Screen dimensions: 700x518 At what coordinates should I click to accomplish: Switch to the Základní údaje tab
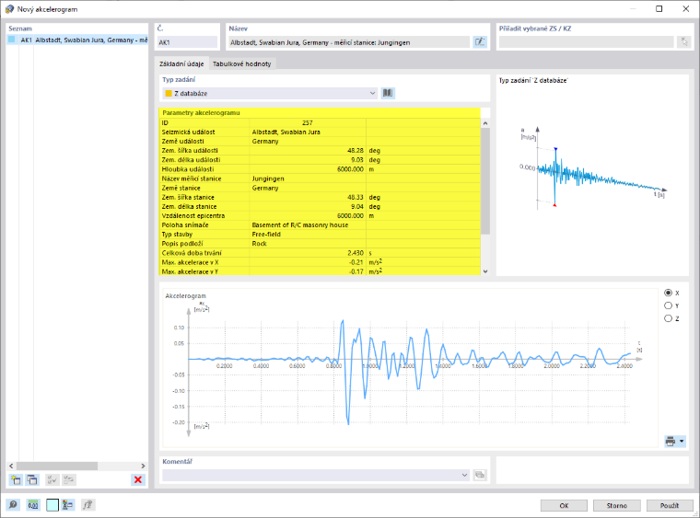(181, 63)
